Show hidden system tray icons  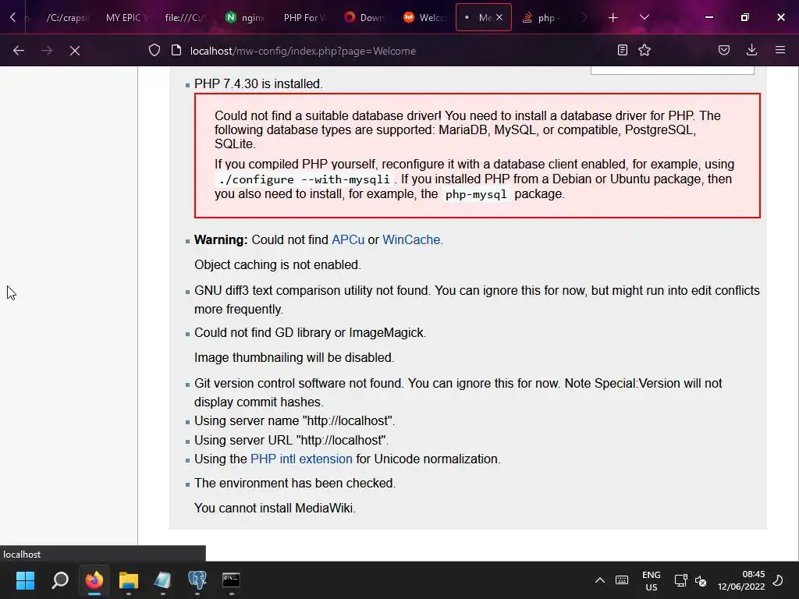tap(600, 580)
